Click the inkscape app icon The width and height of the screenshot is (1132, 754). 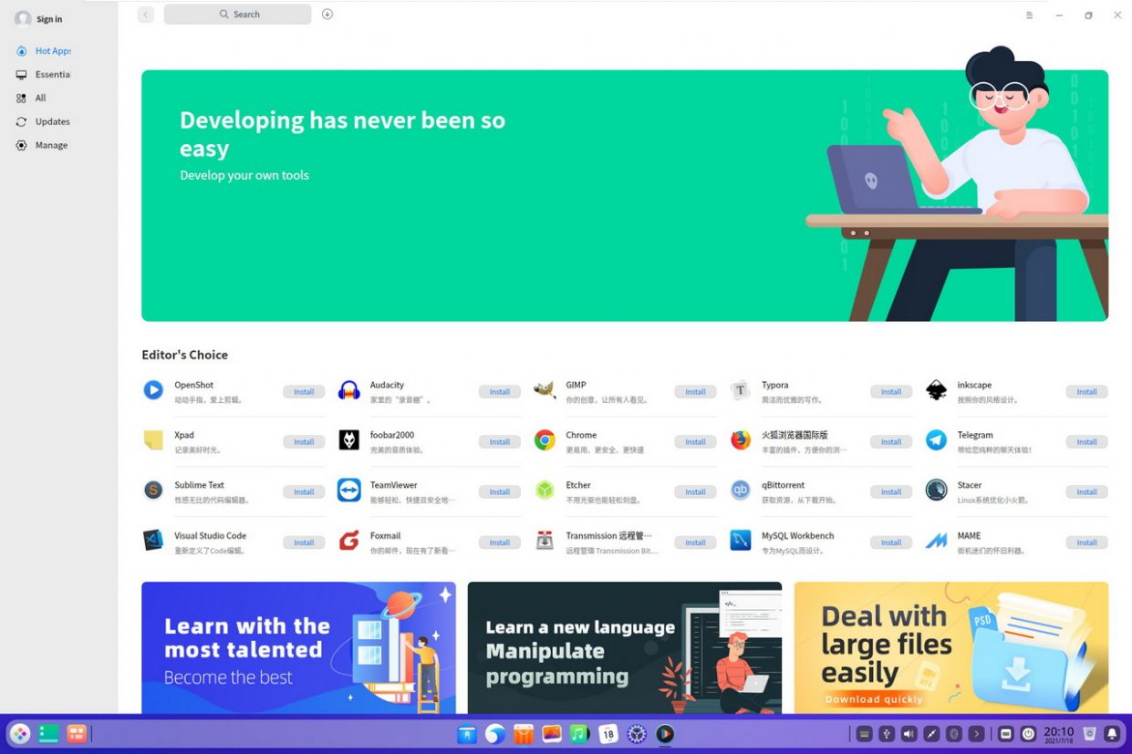[936, 390]
